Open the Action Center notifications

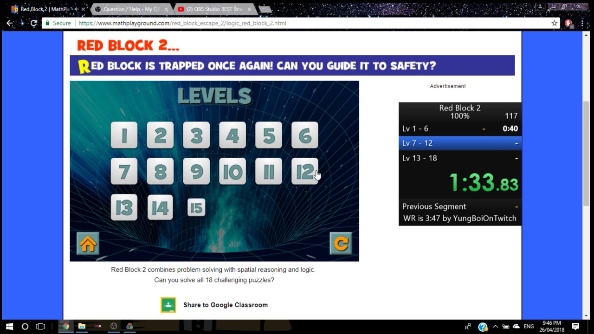coord(575,327)
